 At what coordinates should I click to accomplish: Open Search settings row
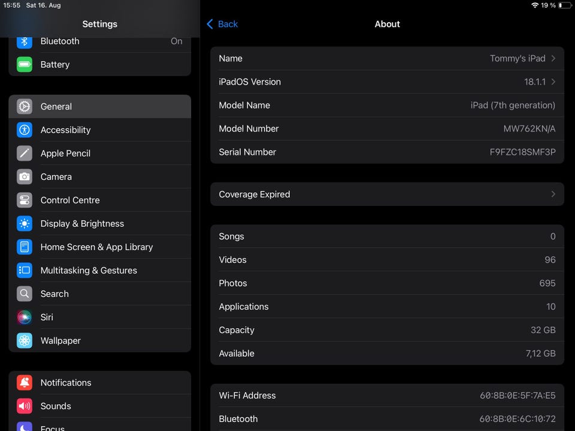[x=100, y=293]
